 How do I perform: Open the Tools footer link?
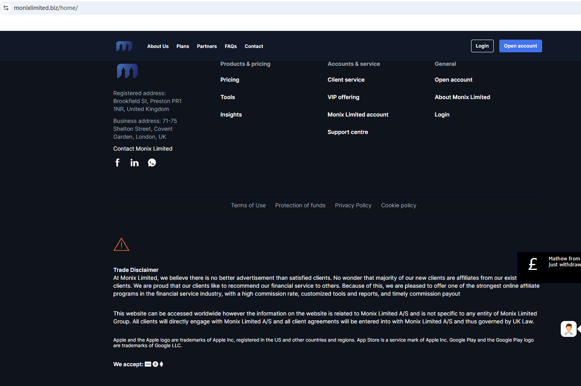pyautogui.click(x=228, y=97)
